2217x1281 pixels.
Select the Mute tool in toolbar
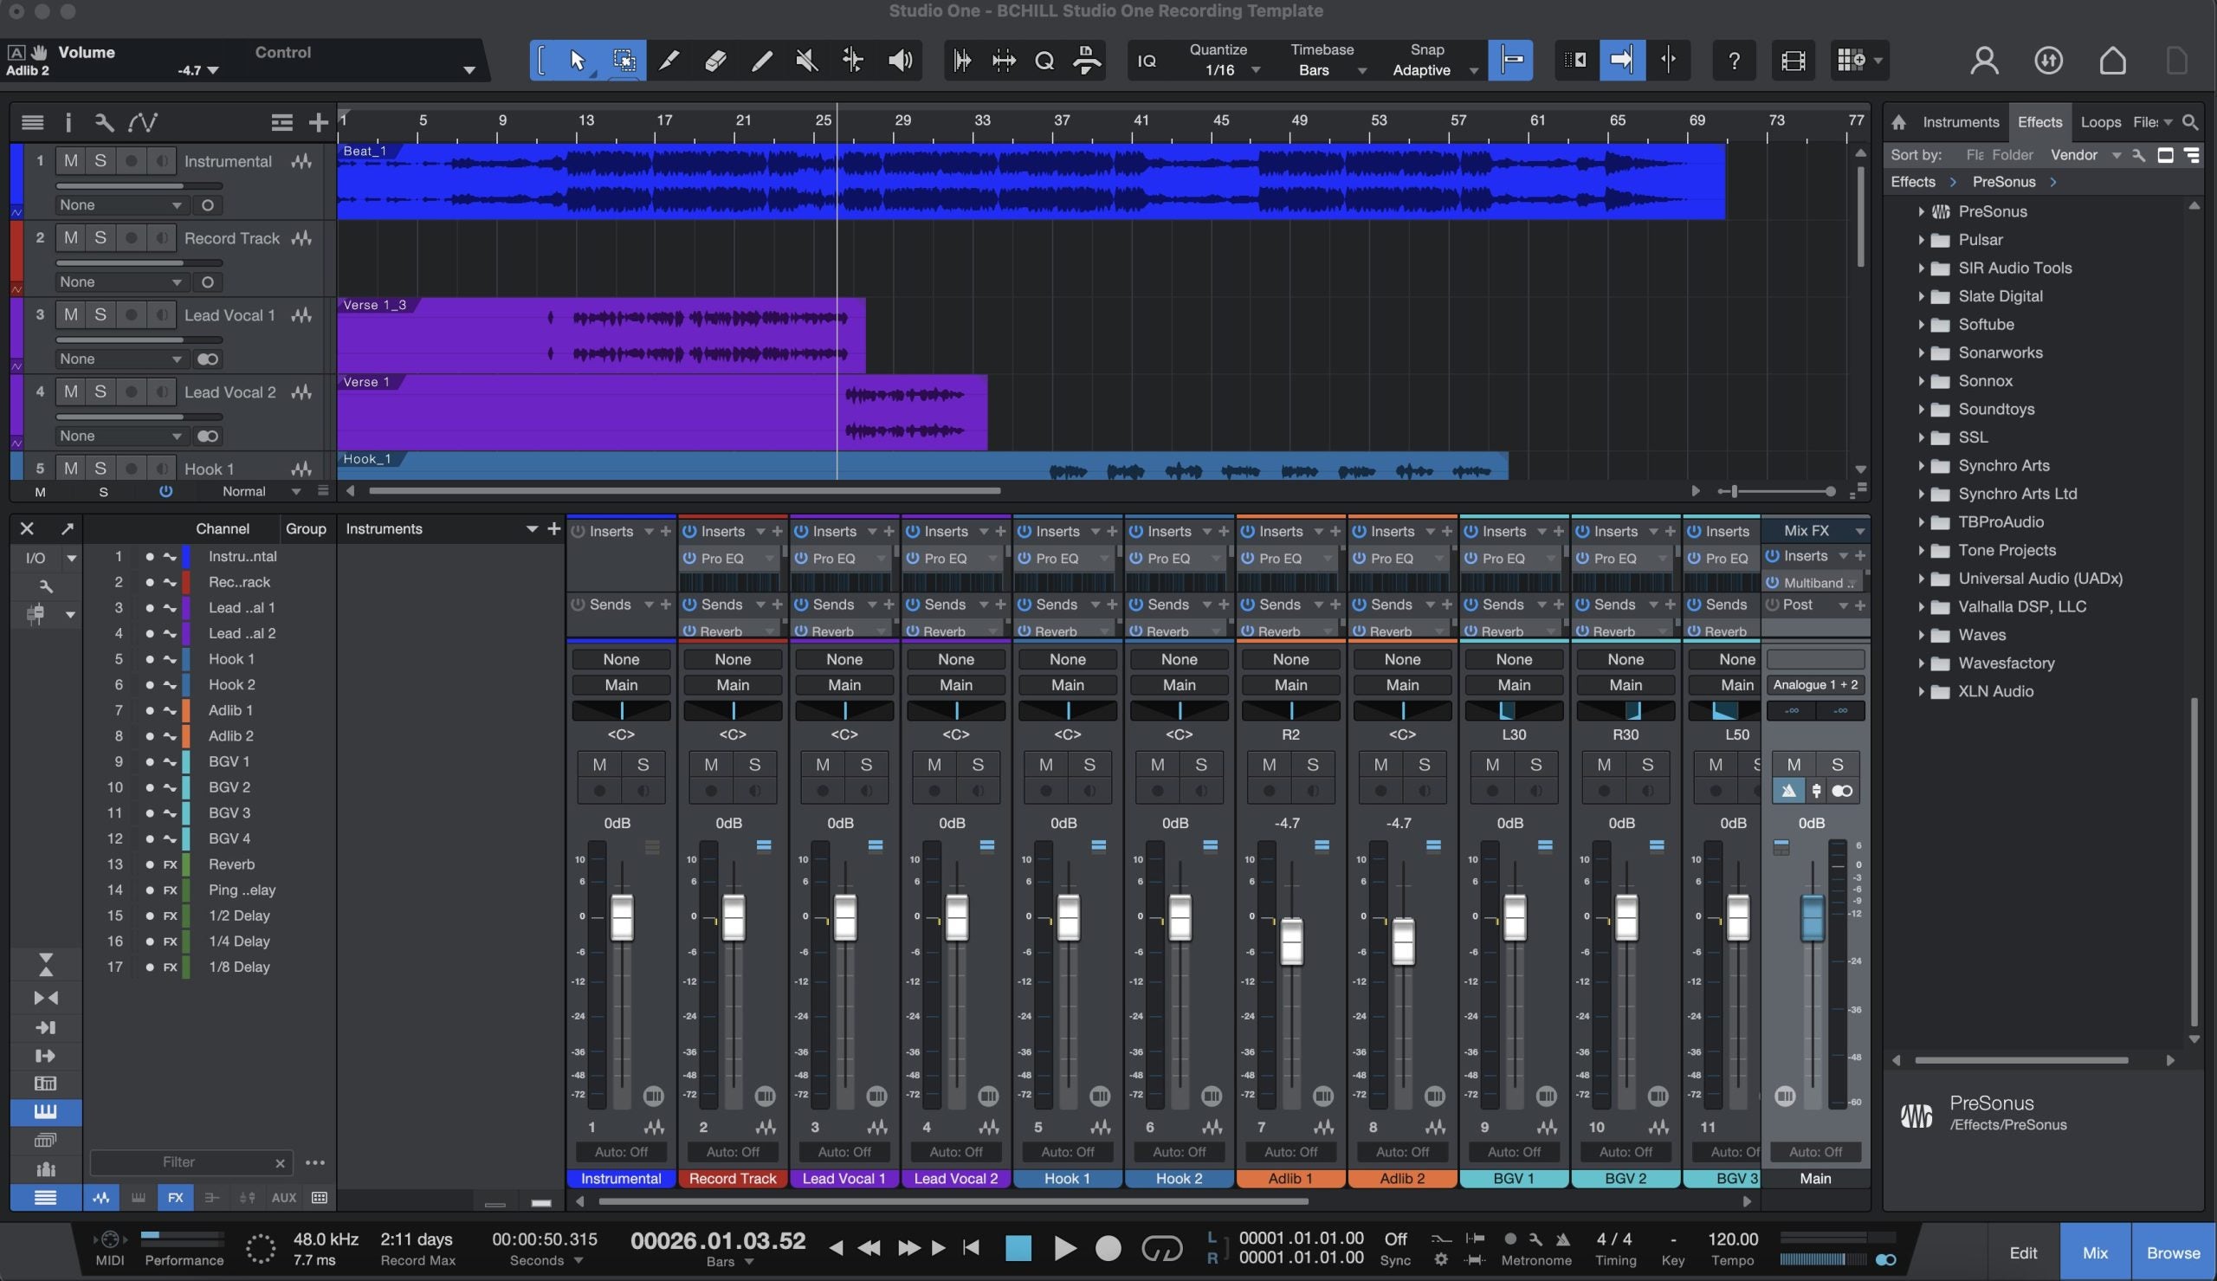click(806, 61)
